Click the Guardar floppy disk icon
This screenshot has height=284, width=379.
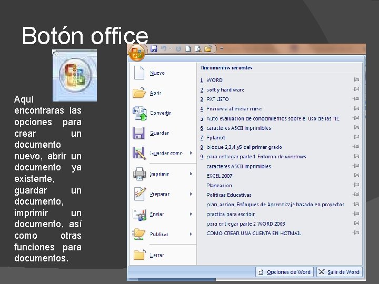[138, 133]
